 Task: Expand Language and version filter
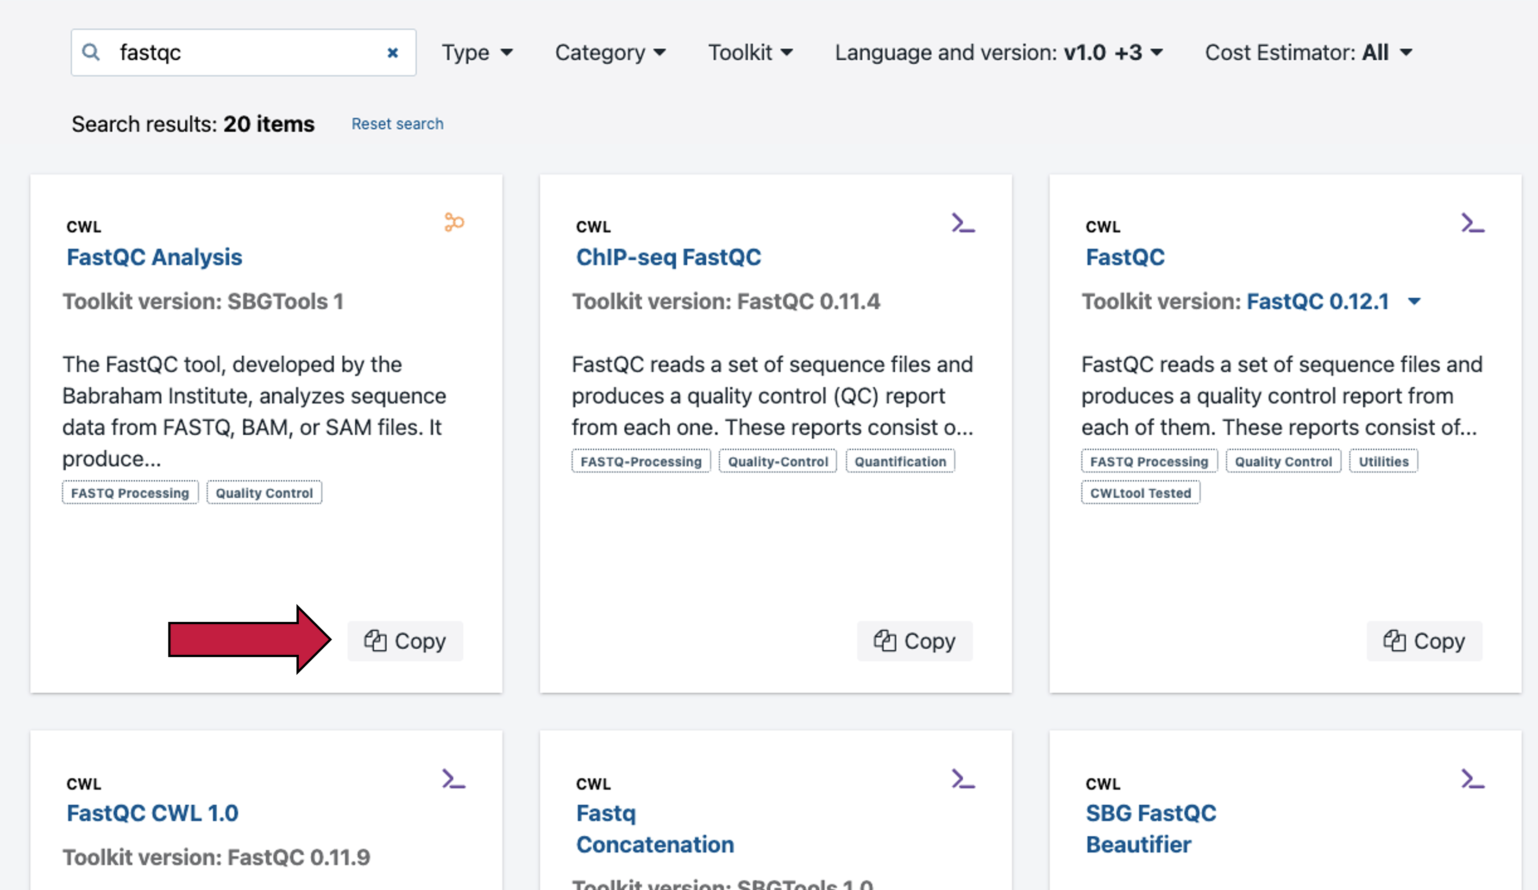pos(998,52)
